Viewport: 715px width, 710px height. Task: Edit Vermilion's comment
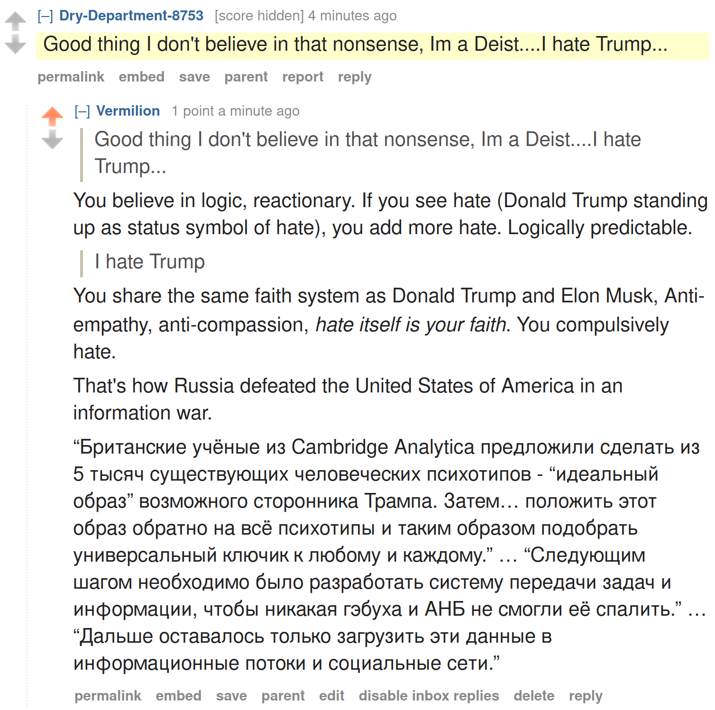(x=331, y=696)
